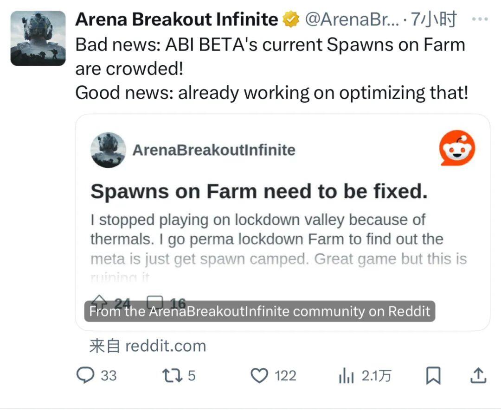Open the three-dot more options menu
Screen dimensions: 501x410
(479, 19)
